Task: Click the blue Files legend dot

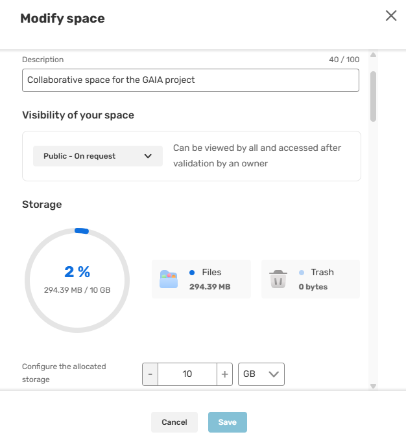Action: (192, 273)
